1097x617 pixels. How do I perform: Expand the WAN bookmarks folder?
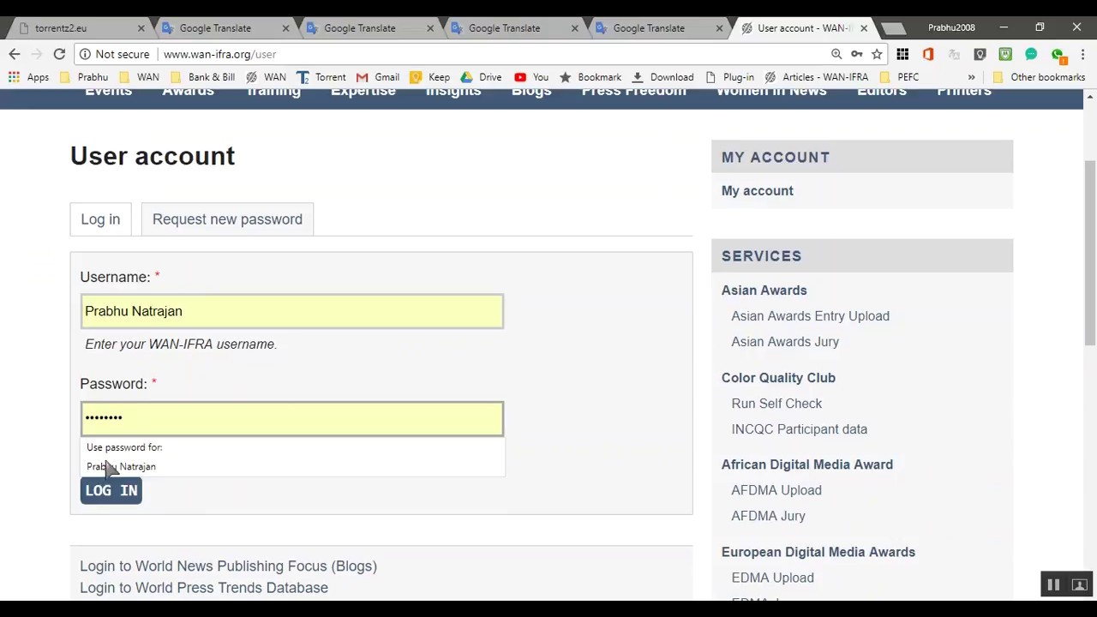pos(139,77)
